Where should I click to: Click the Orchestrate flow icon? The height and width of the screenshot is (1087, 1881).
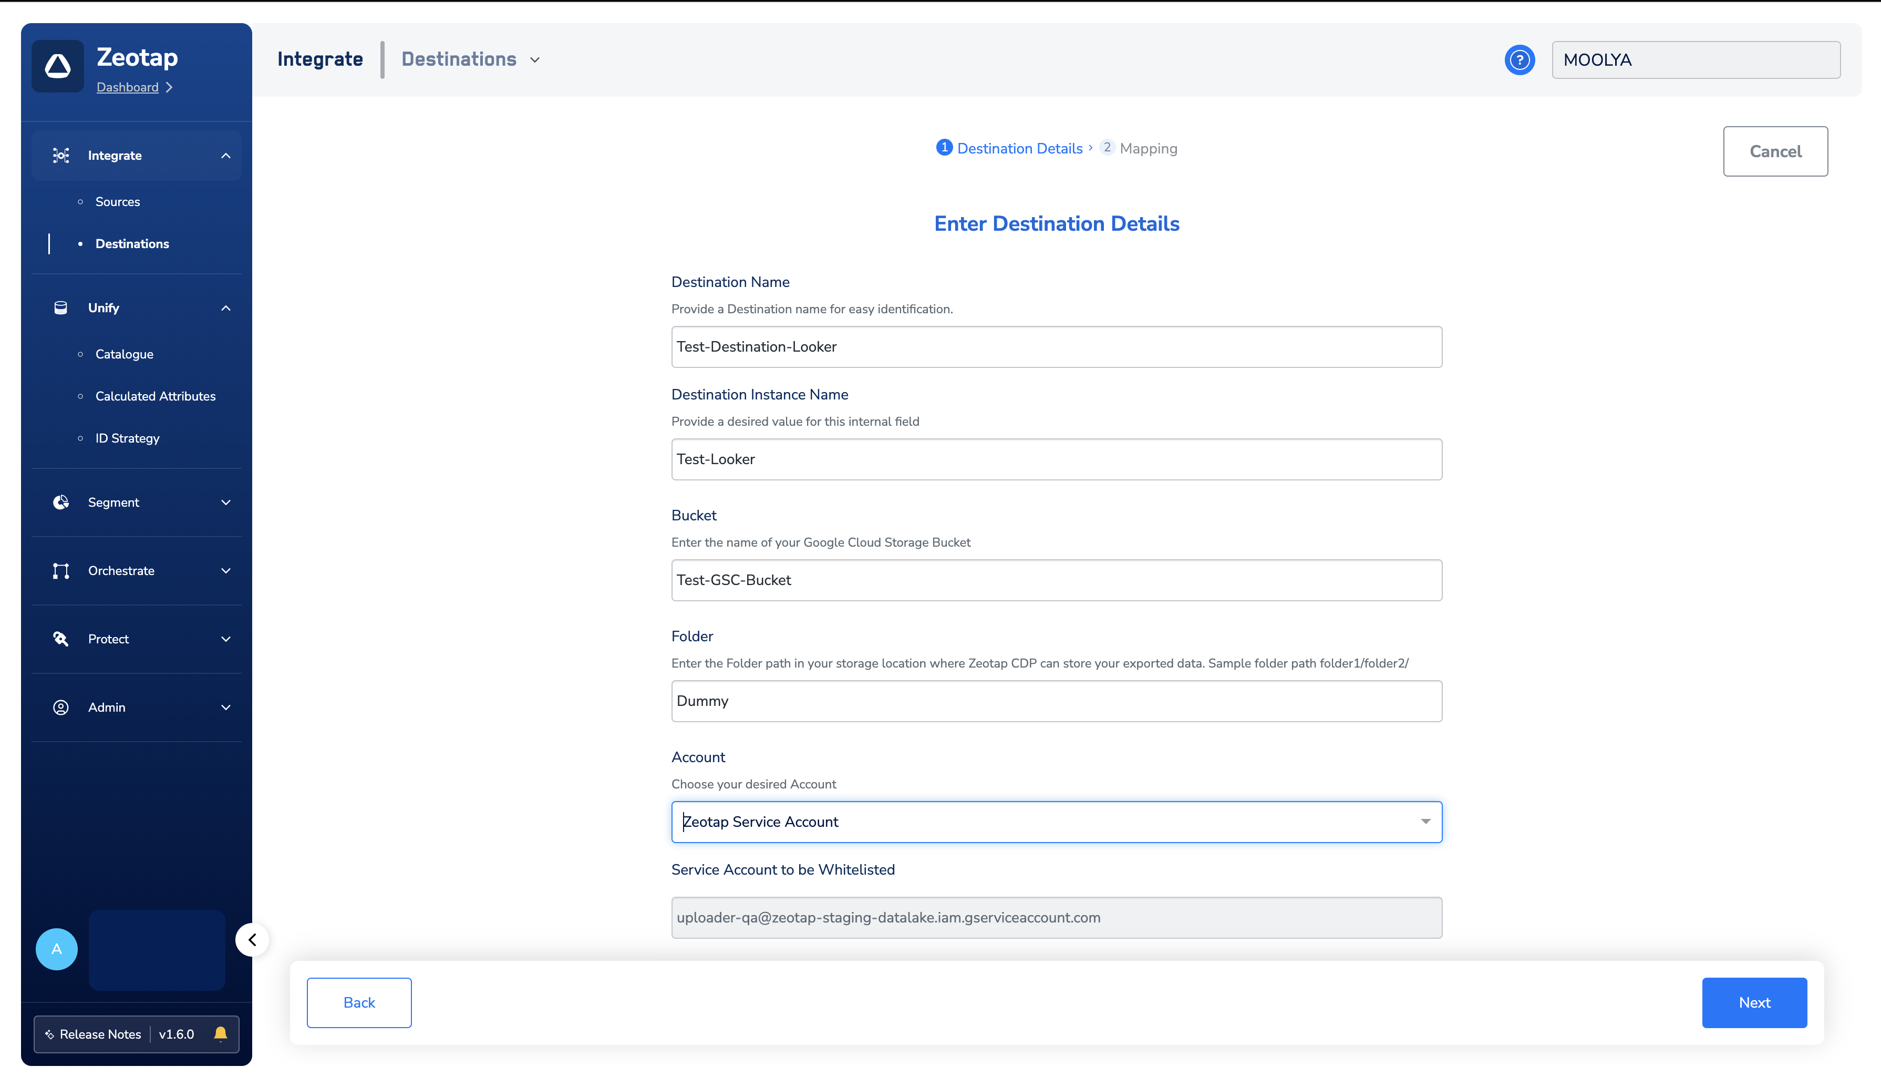coord(61,570)
